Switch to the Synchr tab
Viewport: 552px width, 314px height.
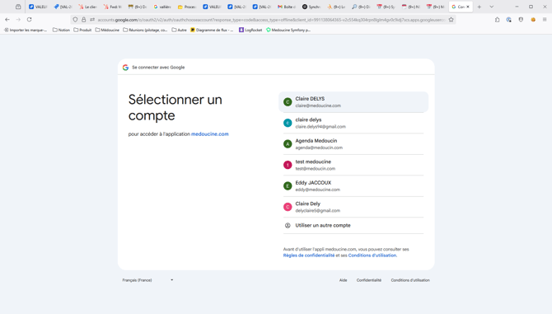click(311, 7)
